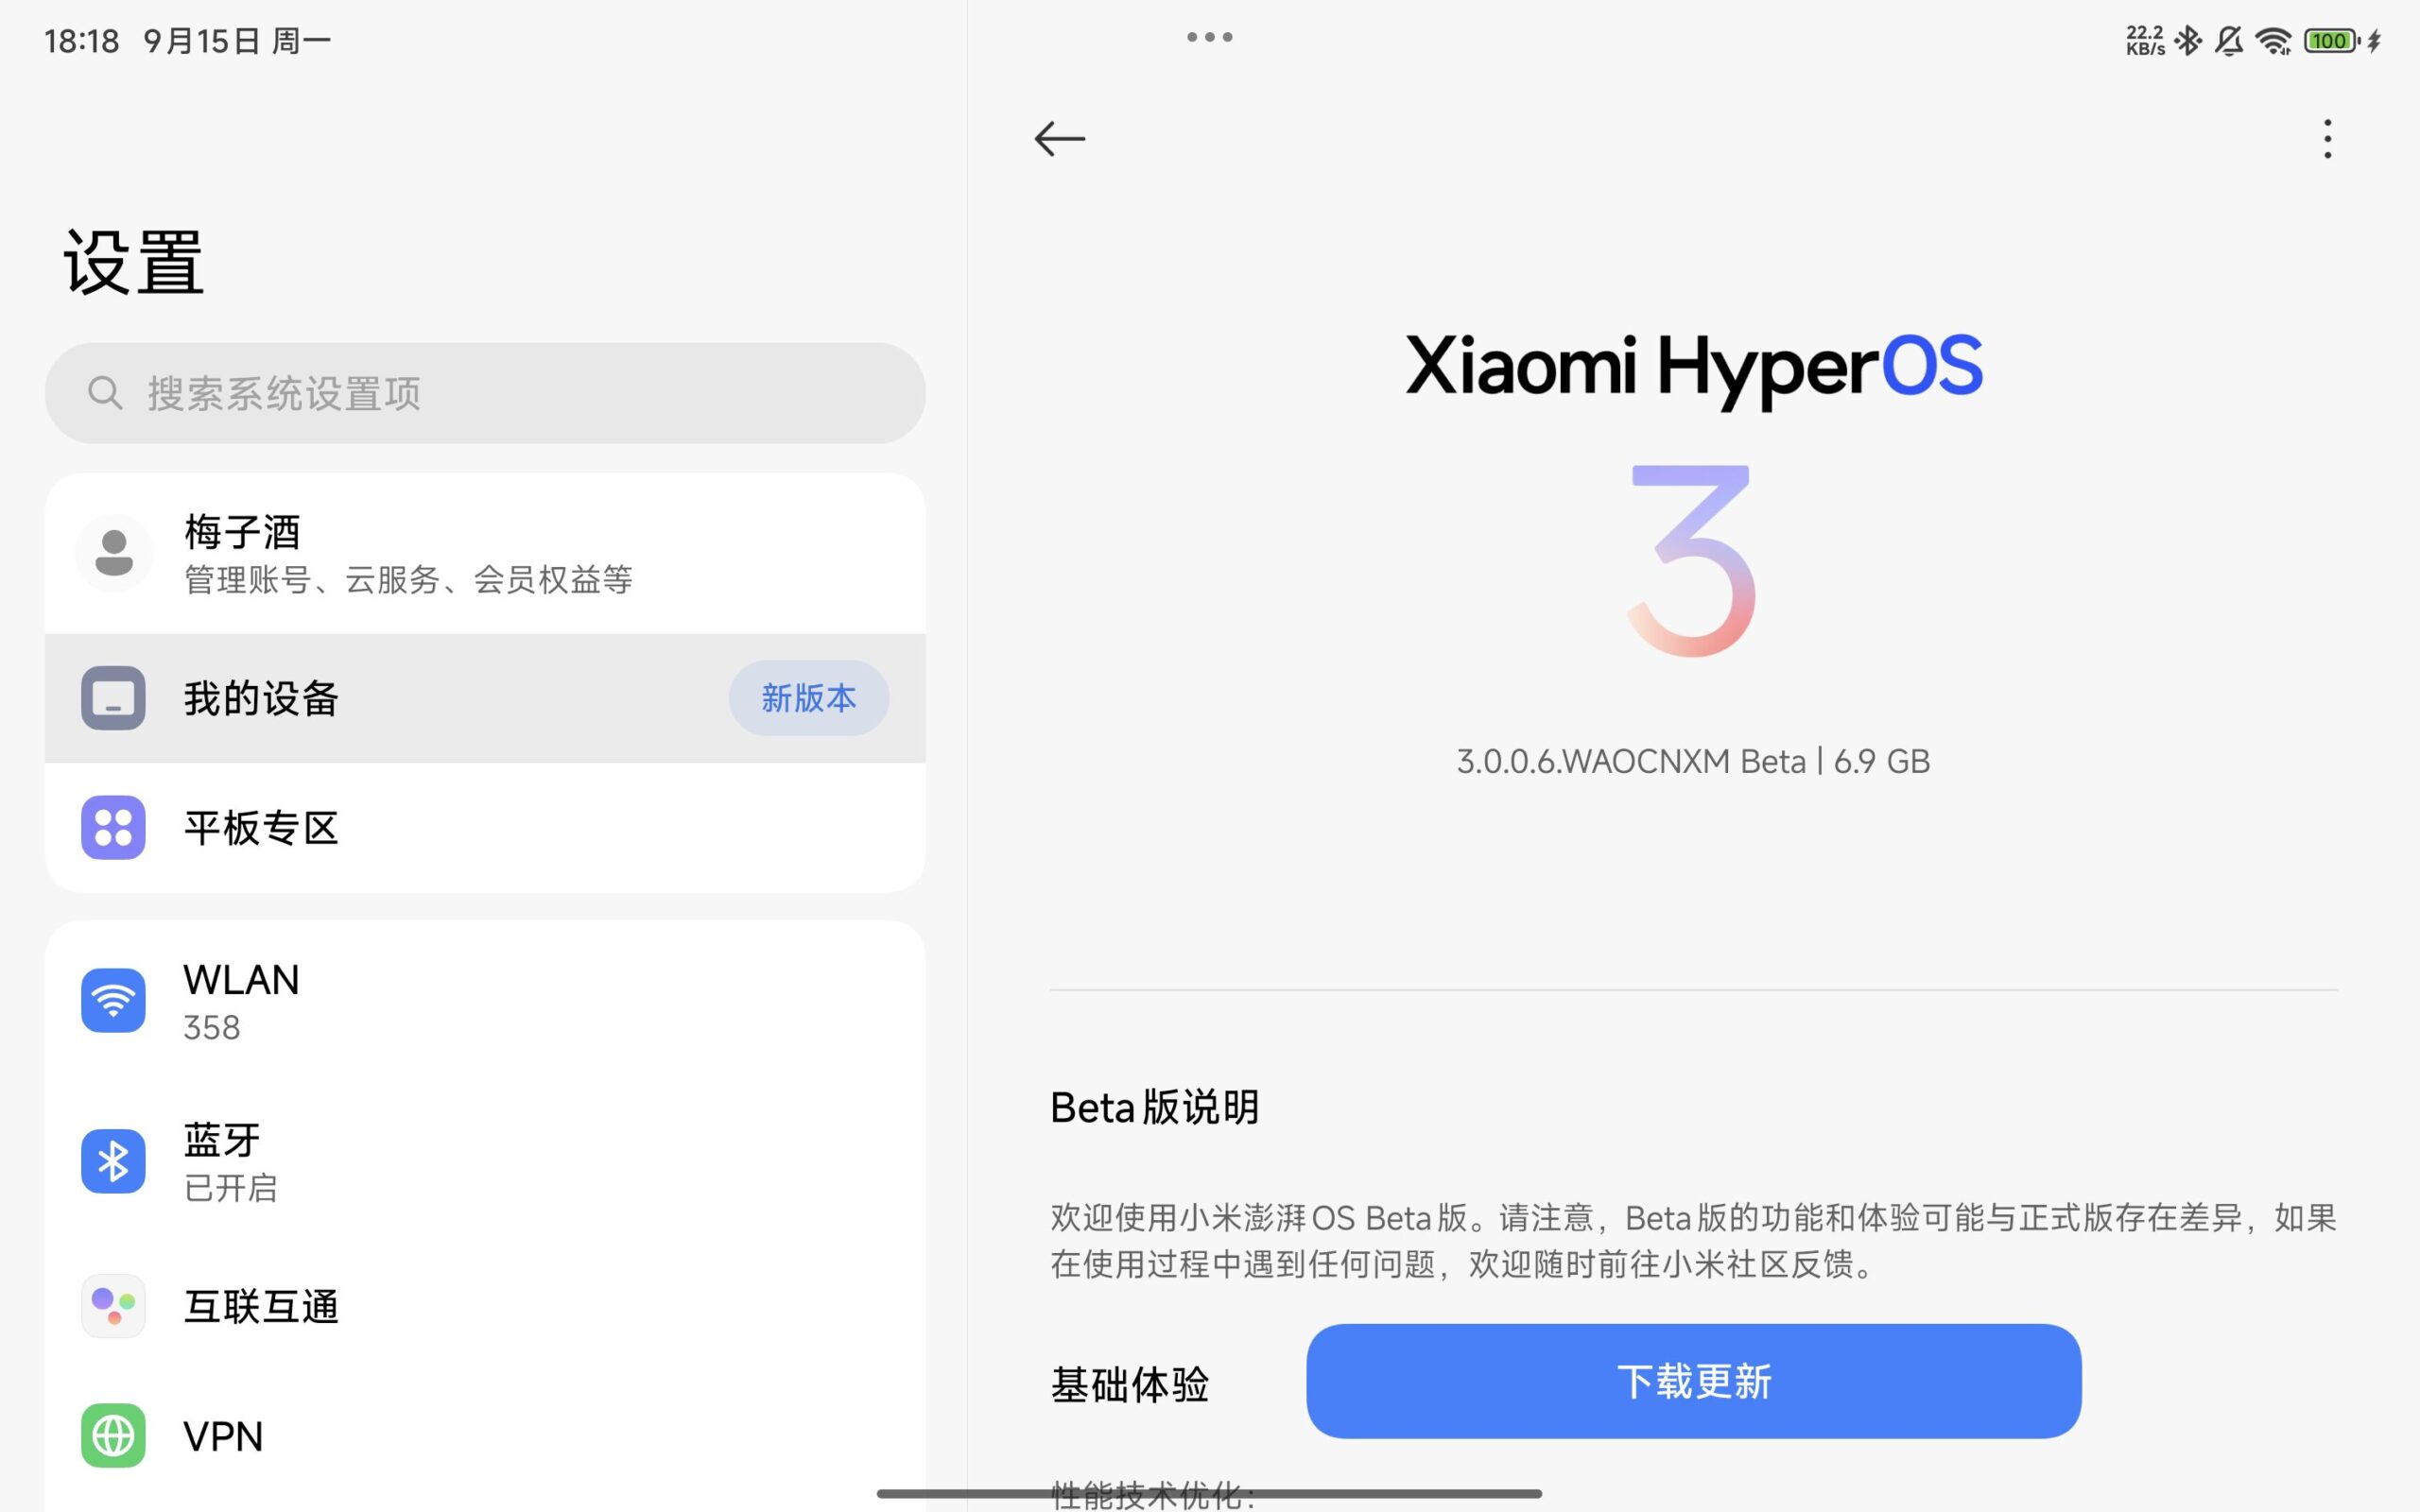Image resolution: width=2420 pixels, height=1512 pixels.
Task: Click 下载更新 download update button
Action: click(1693, 1381)
